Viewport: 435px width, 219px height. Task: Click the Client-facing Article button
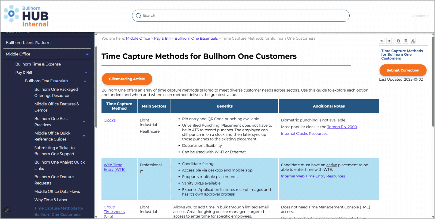tap(127, 79)
